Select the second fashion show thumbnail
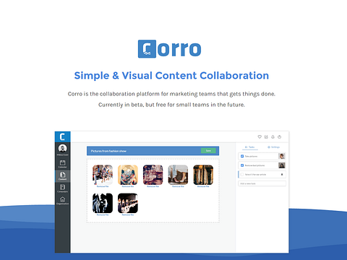This screenshot has width=347, height=260. tap(128, 175)
